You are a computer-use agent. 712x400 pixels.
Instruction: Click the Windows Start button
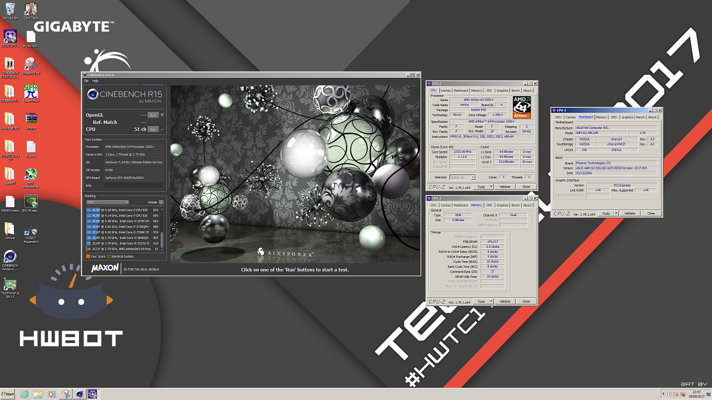coord(8,394)
